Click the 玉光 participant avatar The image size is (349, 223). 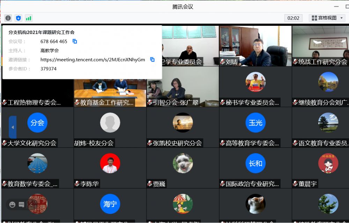(255, 123)
